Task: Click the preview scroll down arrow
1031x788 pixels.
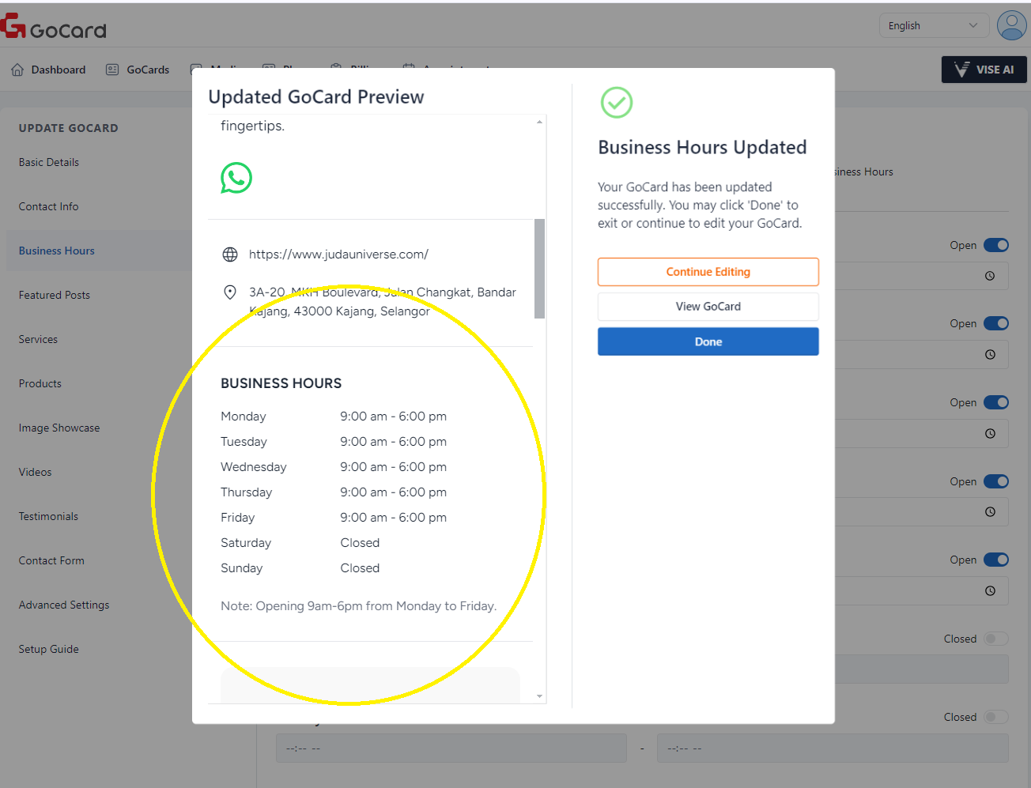Action: click(x=540, y=696)
